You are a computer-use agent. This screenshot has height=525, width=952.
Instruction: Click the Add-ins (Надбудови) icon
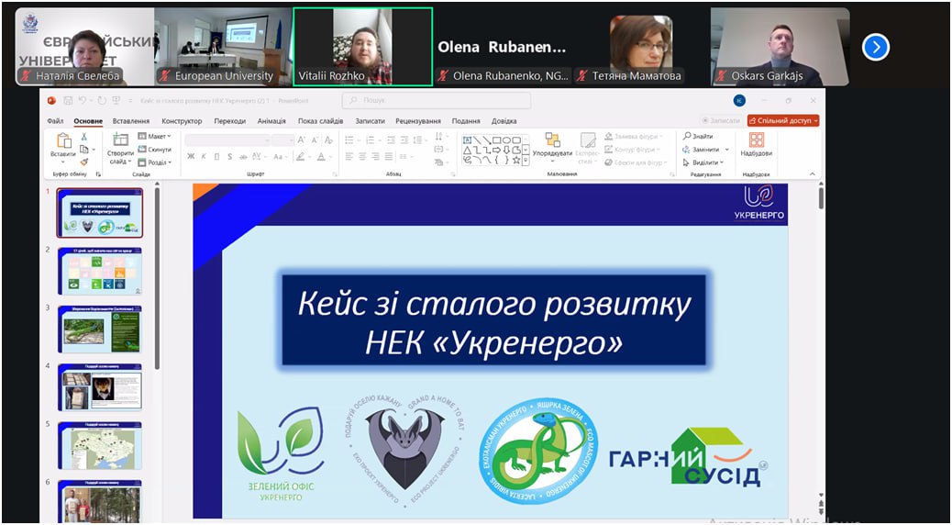757,140
